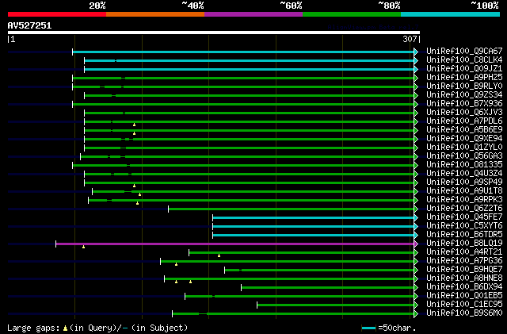Click the UniRef100_Q1ZYL0 label
The image size is (507, 334).
[x=464, y=148]
